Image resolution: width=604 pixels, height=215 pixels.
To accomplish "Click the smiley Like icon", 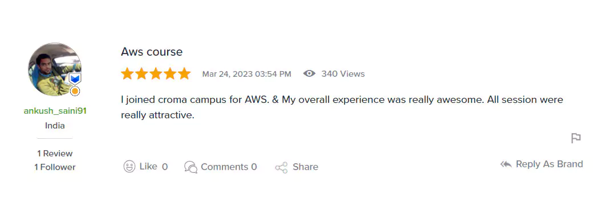I will [129, 167].
